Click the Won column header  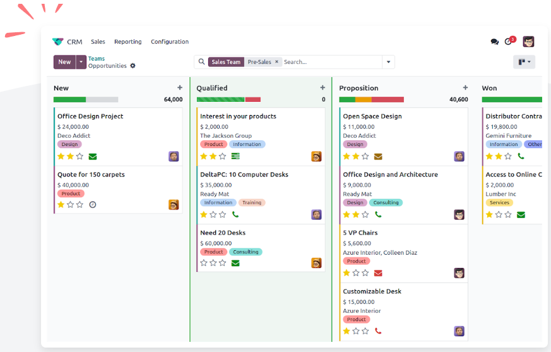pos(489,88)
